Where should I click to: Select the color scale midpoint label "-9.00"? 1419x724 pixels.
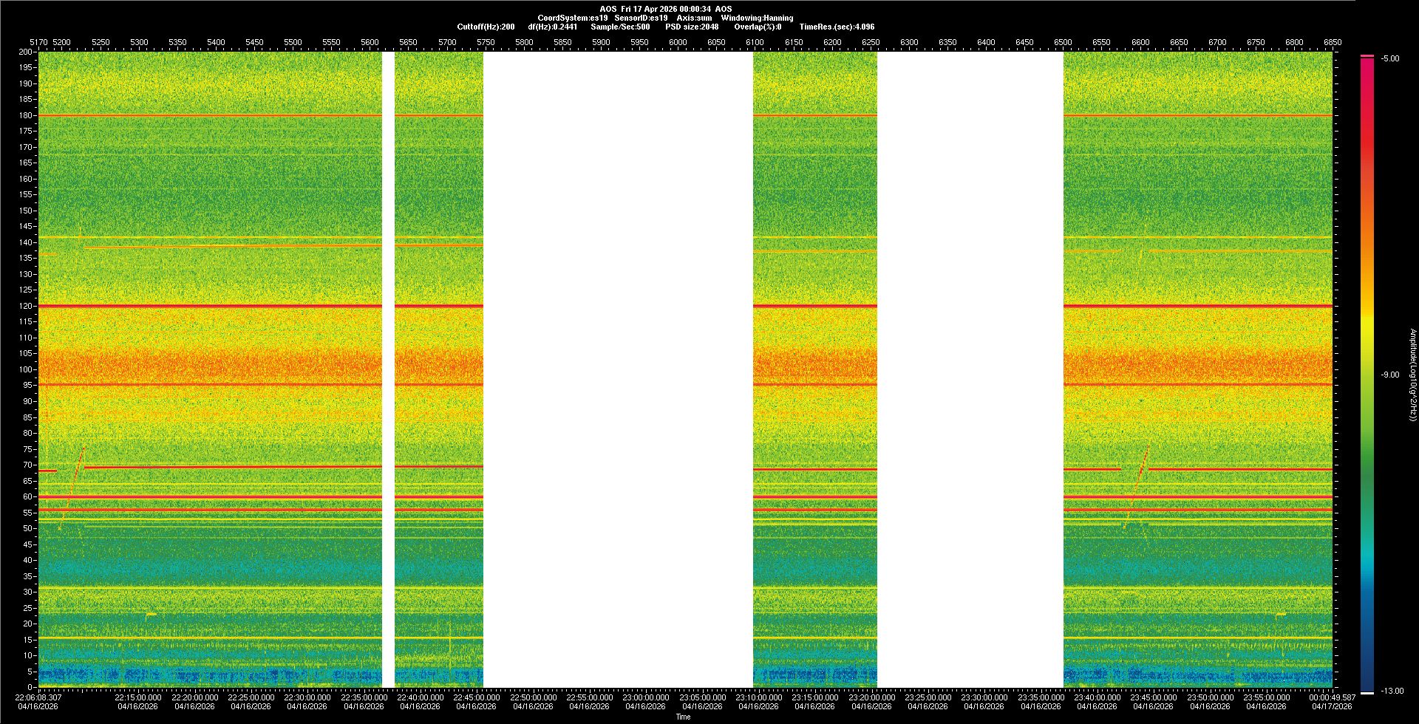point(1390,375)
